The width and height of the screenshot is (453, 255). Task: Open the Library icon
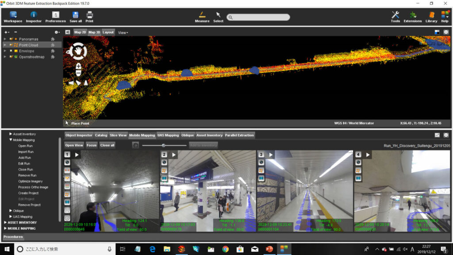(431, 16)
